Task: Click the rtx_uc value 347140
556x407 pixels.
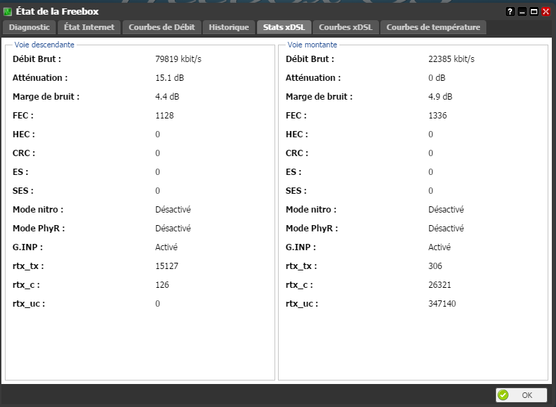Action: [x=442, y=303]
